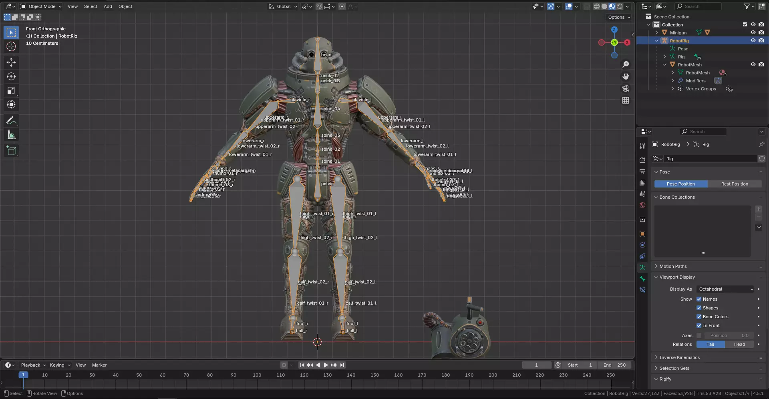
Task: Open the View menu in viewport header
Action: [72, 6]
